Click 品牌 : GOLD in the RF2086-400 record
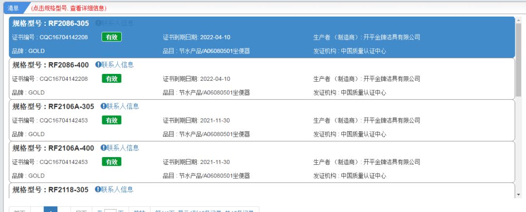This screenshot has width=526, height=212. click(x=28, y=92)
